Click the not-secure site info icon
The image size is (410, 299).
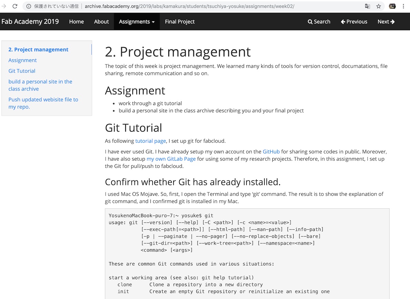tap(28, 6)
